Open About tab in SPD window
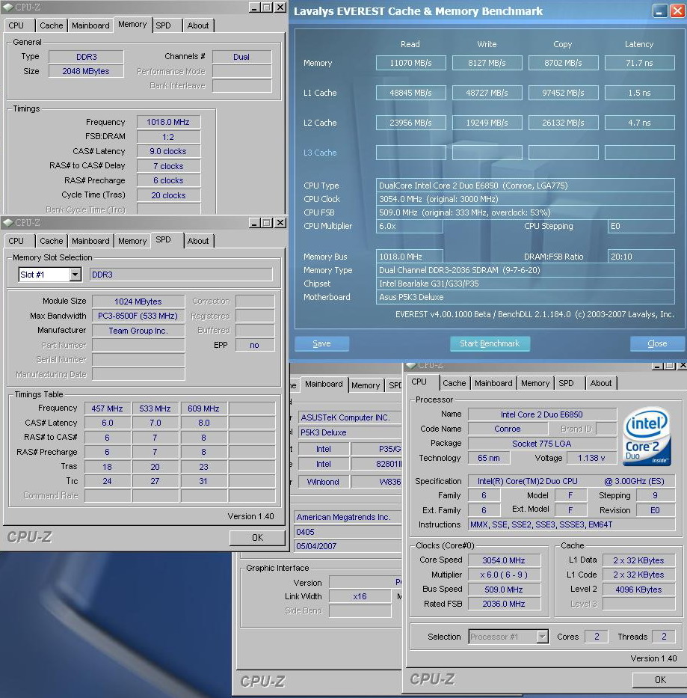 (x=198, y=241)
